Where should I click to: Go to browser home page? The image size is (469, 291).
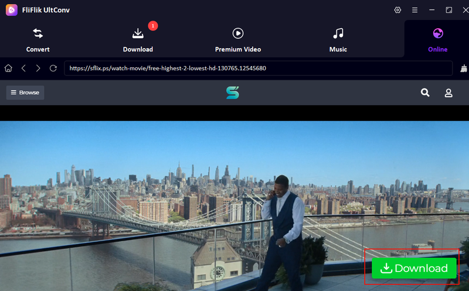coord(8,68)
